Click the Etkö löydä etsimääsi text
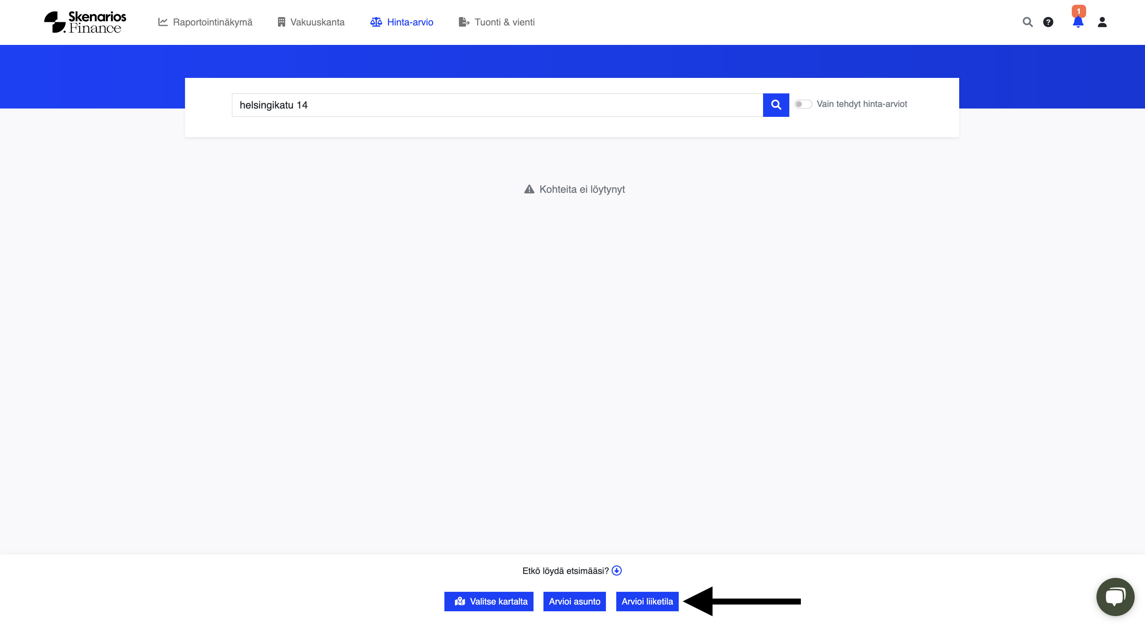1145x624 pixels. [x=565, y=571]
